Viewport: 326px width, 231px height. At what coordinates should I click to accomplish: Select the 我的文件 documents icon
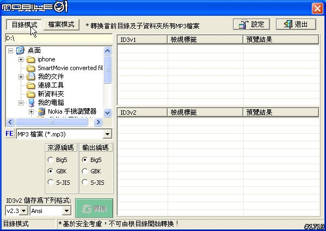click(x=31, y=77)
